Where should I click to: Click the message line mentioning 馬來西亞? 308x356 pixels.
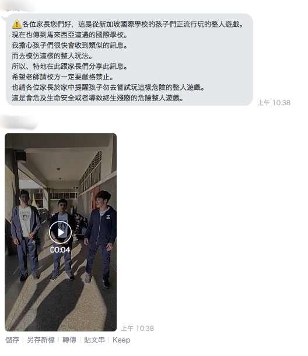click(x=70, y=34)
